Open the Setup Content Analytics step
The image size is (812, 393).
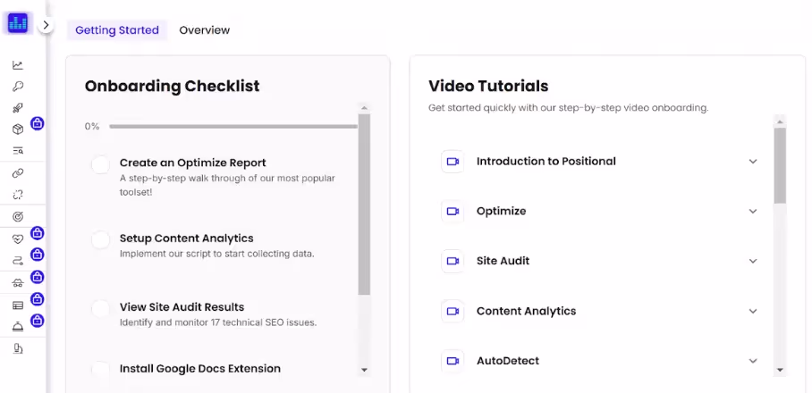pos(186,238)
